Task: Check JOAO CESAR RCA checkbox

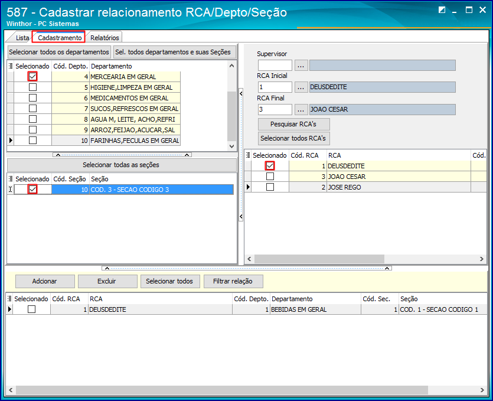Action: [270, 177]
